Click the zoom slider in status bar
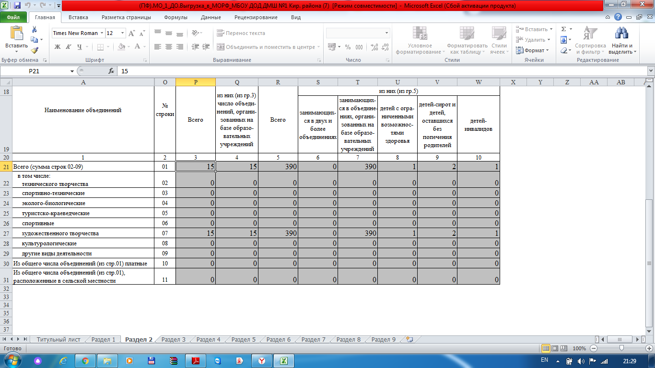The width and height of the screenshot is (655, 368). coord(621,348)
